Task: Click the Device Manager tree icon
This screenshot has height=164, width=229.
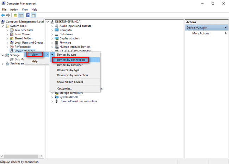Action: pos(12,51)
